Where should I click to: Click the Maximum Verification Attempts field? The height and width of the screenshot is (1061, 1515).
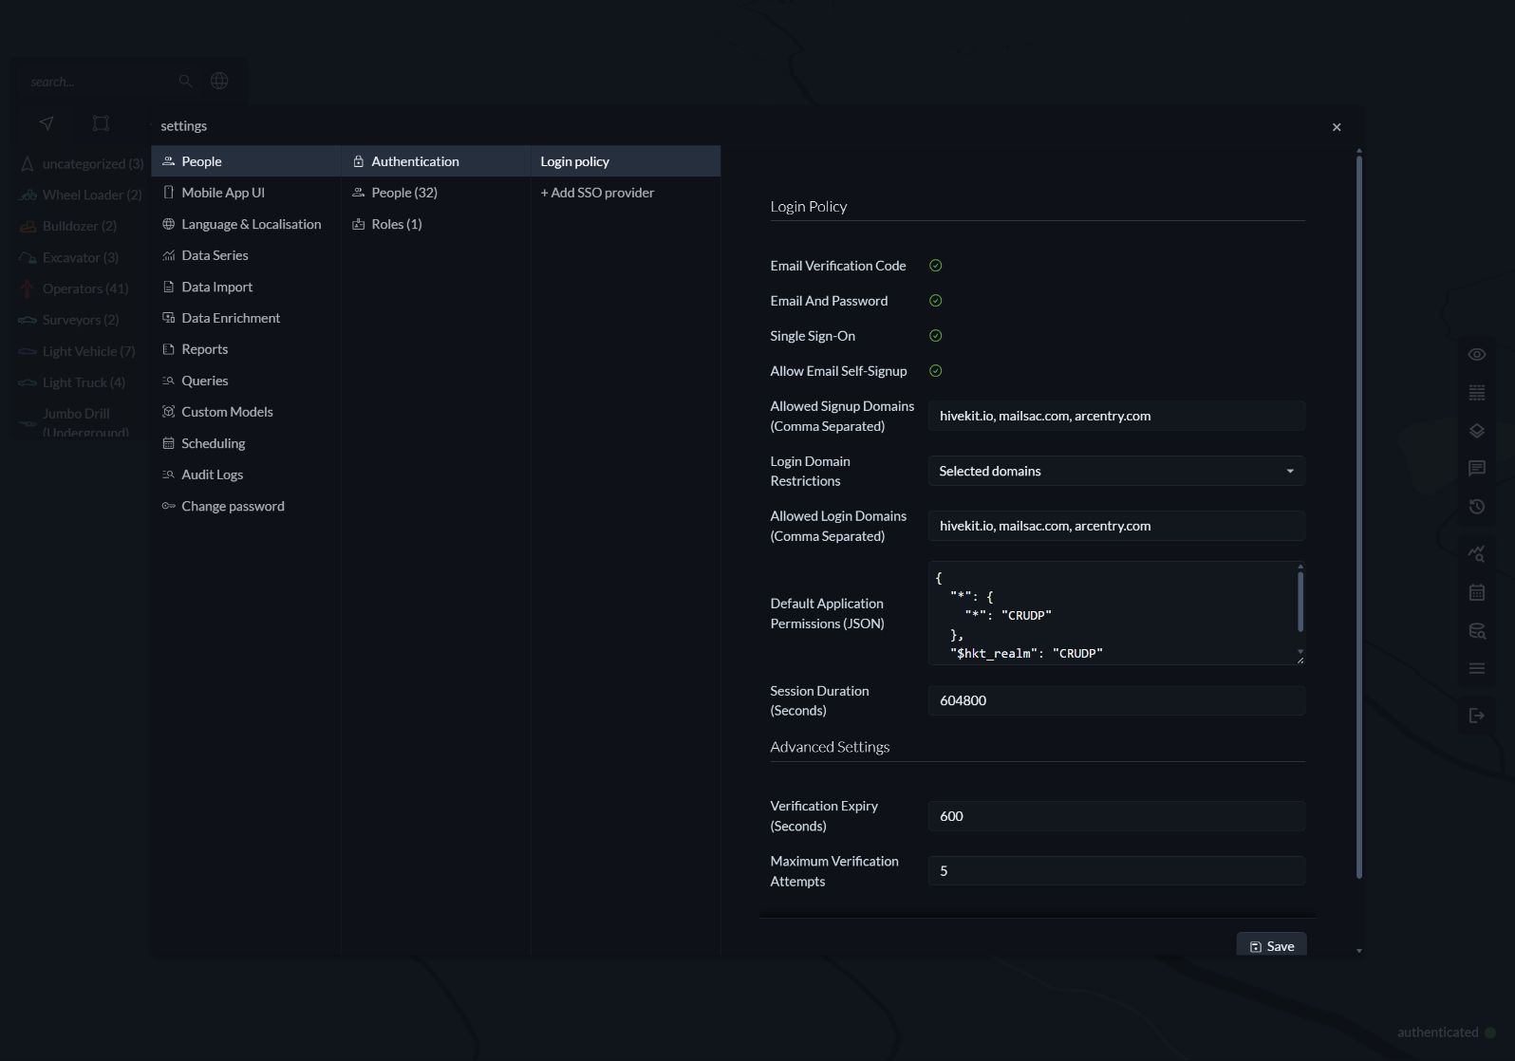[x=1116, y=871]
